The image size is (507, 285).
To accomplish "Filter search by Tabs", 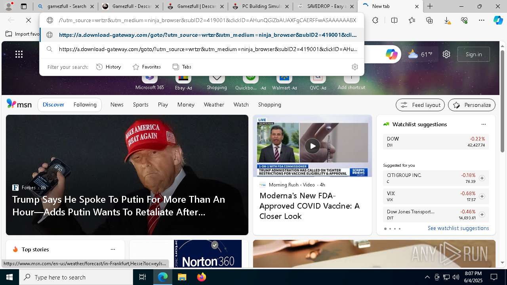I will click(x=182, y=67).
